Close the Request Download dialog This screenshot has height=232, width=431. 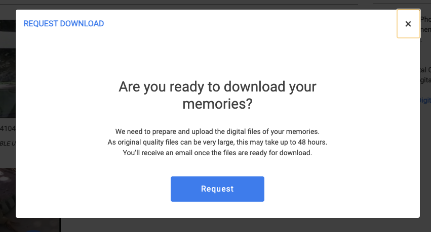(408, 24)
